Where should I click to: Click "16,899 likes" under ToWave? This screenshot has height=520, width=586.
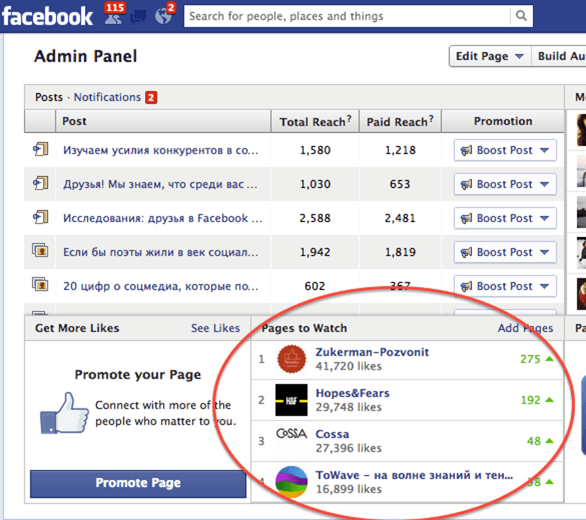349,489
